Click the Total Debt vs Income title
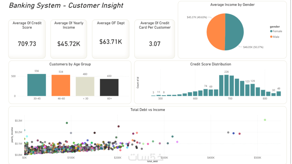 point(148,110)
